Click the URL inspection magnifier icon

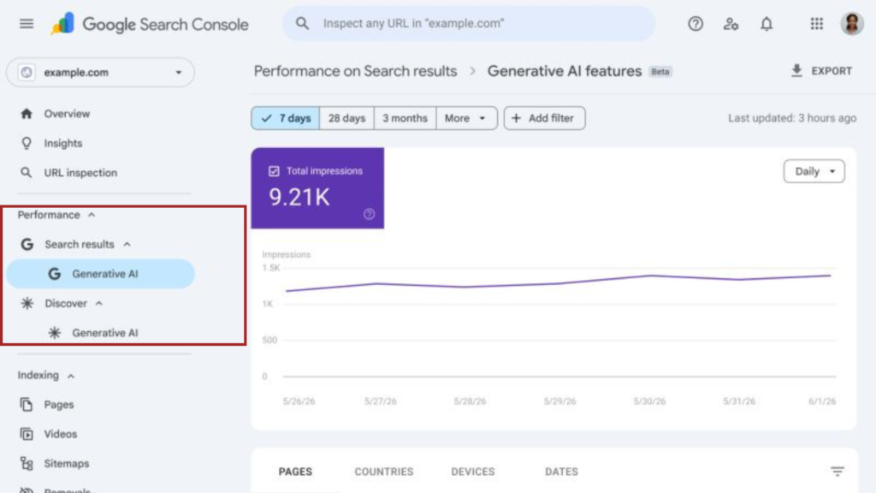click(27, 173)
